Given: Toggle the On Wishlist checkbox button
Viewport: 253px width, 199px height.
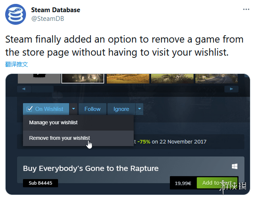Looking at the screenshot, I should (x=46, y=109).
